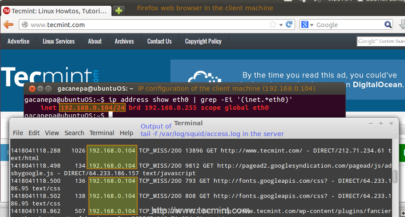The width and height of the screenshot is (405, 217).
Task: Open the Google search engine selector dropdown
Action: pyautogui.click(x=307, y=25)
